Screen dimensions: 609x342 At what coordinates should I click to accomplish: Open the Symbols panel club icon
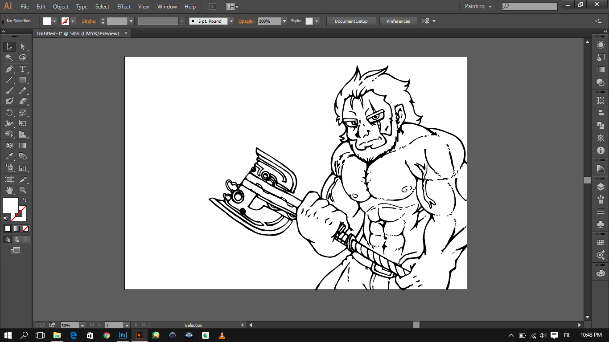coord(601,224)
